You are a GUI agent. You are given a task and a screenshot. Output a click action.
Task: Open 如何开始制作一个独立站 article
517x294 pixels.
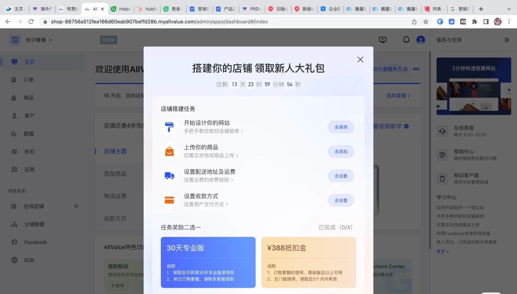point(460,207)
